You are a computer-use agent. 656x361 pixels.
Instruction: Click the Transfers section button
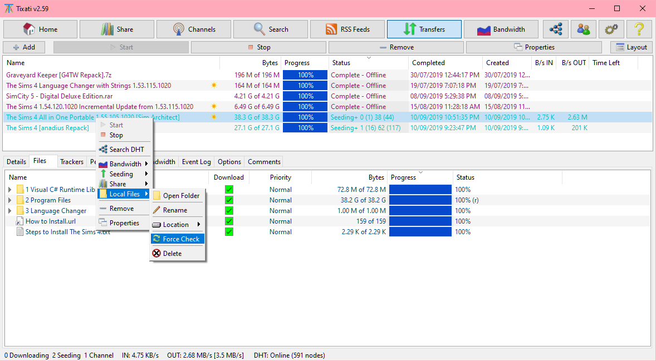(x=424, y=29)
